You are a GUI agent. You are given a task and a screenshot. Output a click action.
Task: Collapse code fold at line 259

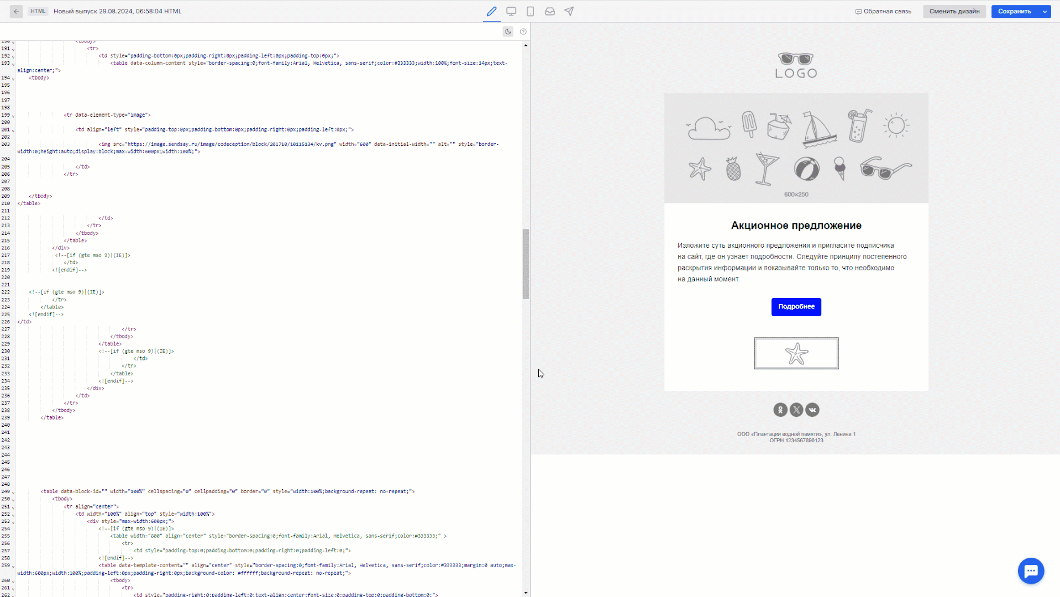coord(14,565)
